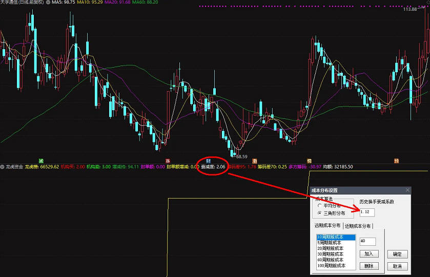Select 5周期前成本 in the cost list
Image resolution: width=430 pixels, height=277 pixels.
336,243
